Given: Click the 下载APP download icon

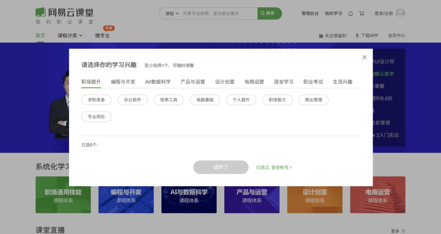Looking at the screenshot, I should [x=357, y=35].
